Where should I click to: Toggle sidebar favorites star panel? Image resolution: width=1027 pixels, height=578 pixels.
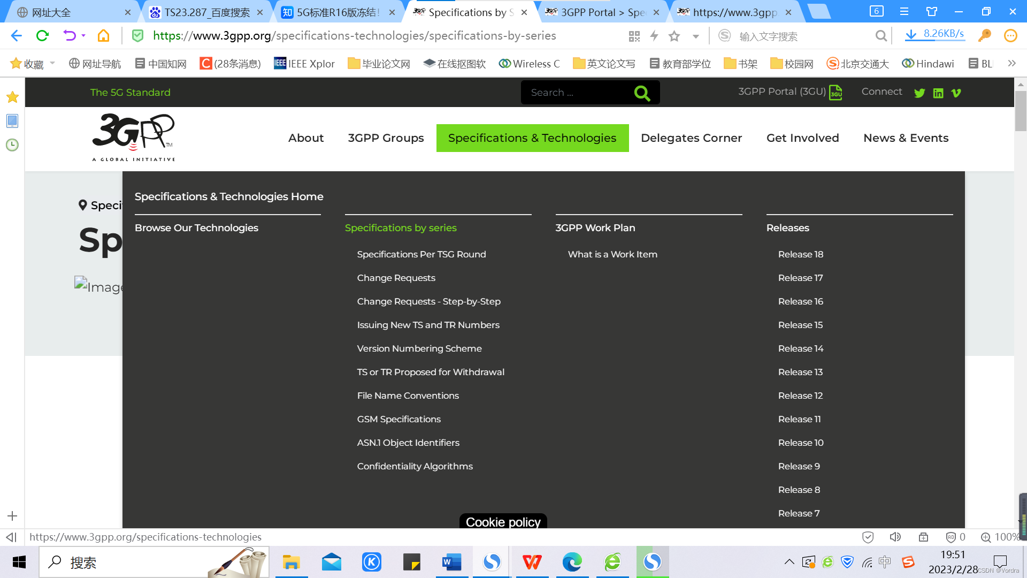pyautogui.click(x=12, y=97)
